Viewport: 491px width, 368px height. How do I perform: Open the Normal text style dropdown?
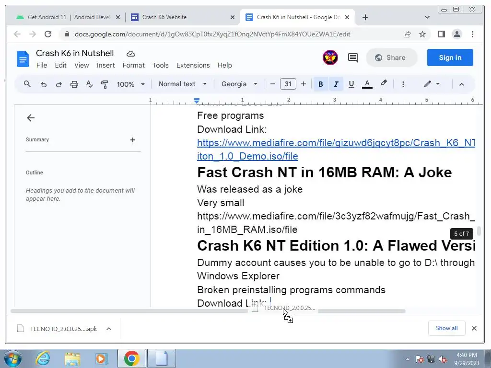183,84
